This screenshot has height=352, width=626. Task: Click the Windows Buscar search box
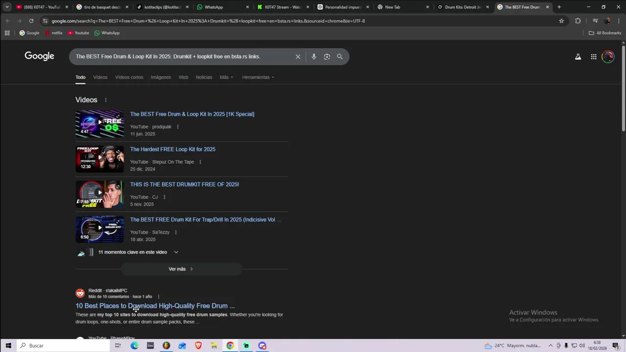[x=63, y=346]
